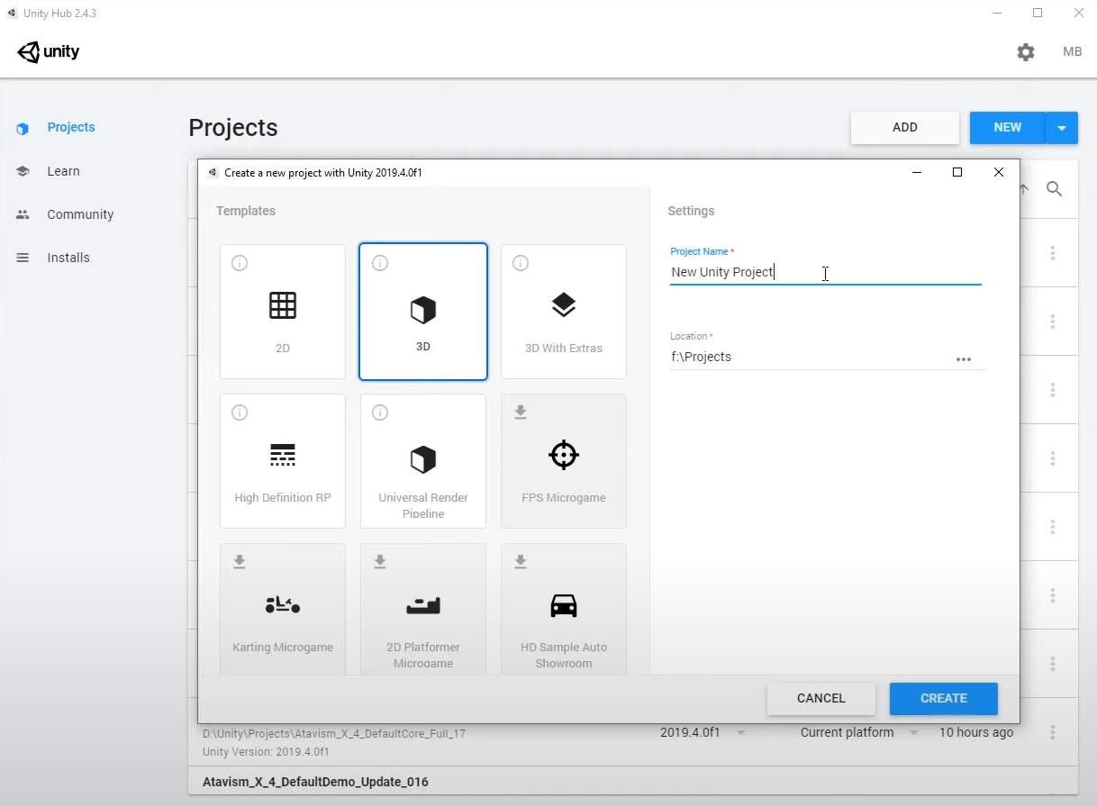Browse location with the three-dots icon

964,358
